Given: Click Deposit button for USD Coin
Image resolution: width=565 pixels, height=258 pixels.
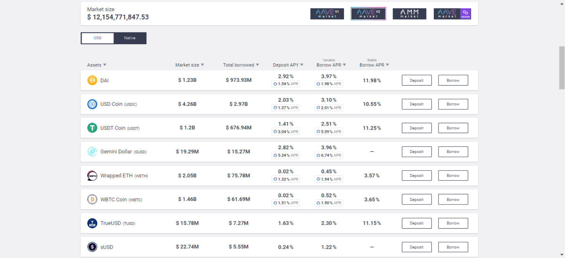Looking at the screenshot, I should click(x=417, y=104).
